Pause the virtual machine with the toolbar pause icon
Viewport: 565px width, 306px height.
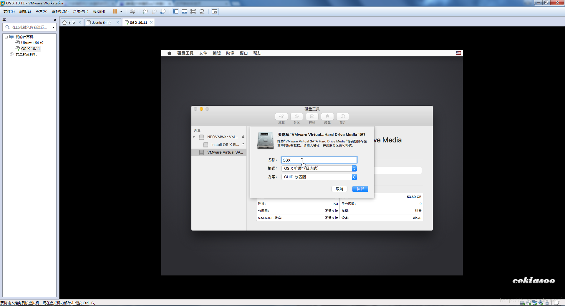[x=115, y=11]
